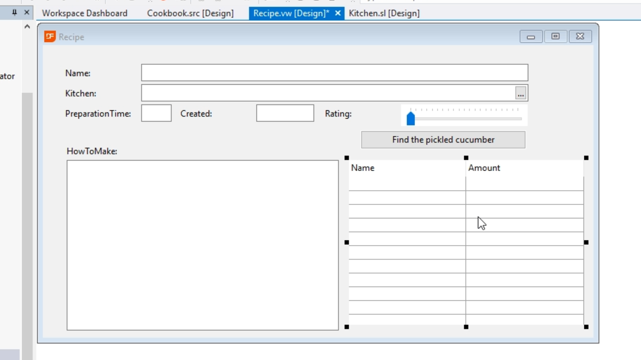
Task: Click the Rating slider thumb
Action: coord(411,119)
